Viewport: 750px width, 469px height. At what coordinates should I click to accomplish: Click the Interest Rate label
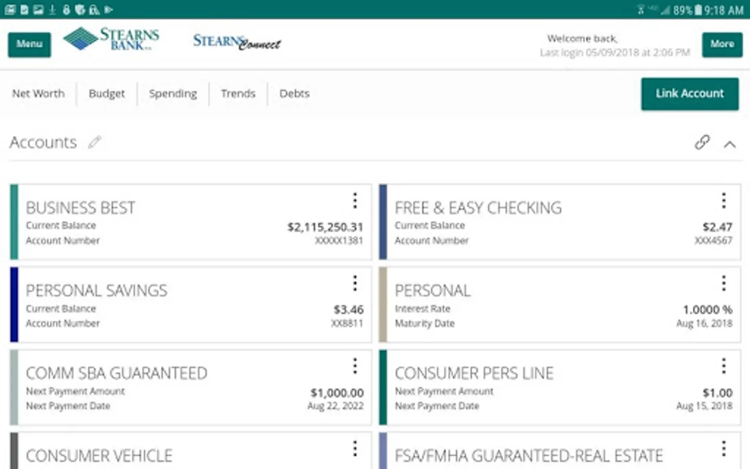coord(422,309)
